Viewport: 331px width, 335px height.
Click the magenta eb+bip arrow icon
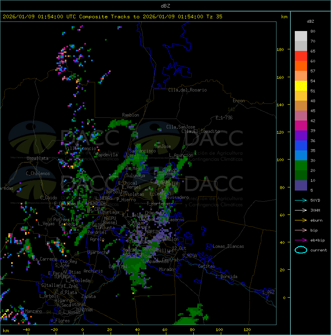[x=301, y=240]
